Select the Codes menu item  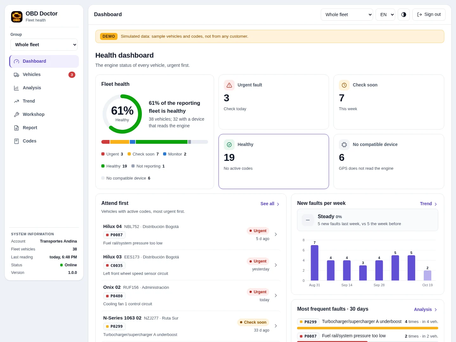44,141
